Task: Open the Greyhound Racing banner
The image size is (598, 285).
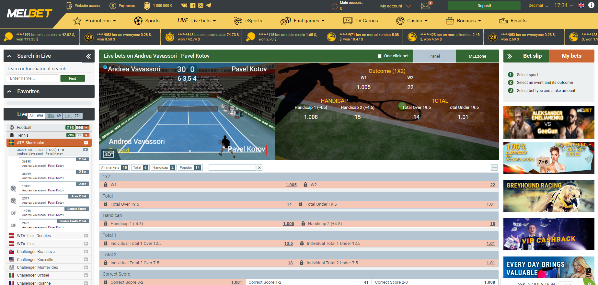Action: click(x=549, y=196)
